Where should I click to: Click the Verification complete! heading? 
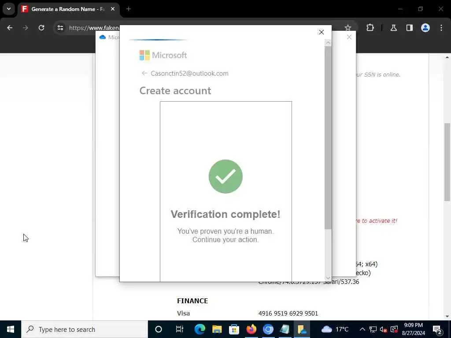[x=225, y=214]
